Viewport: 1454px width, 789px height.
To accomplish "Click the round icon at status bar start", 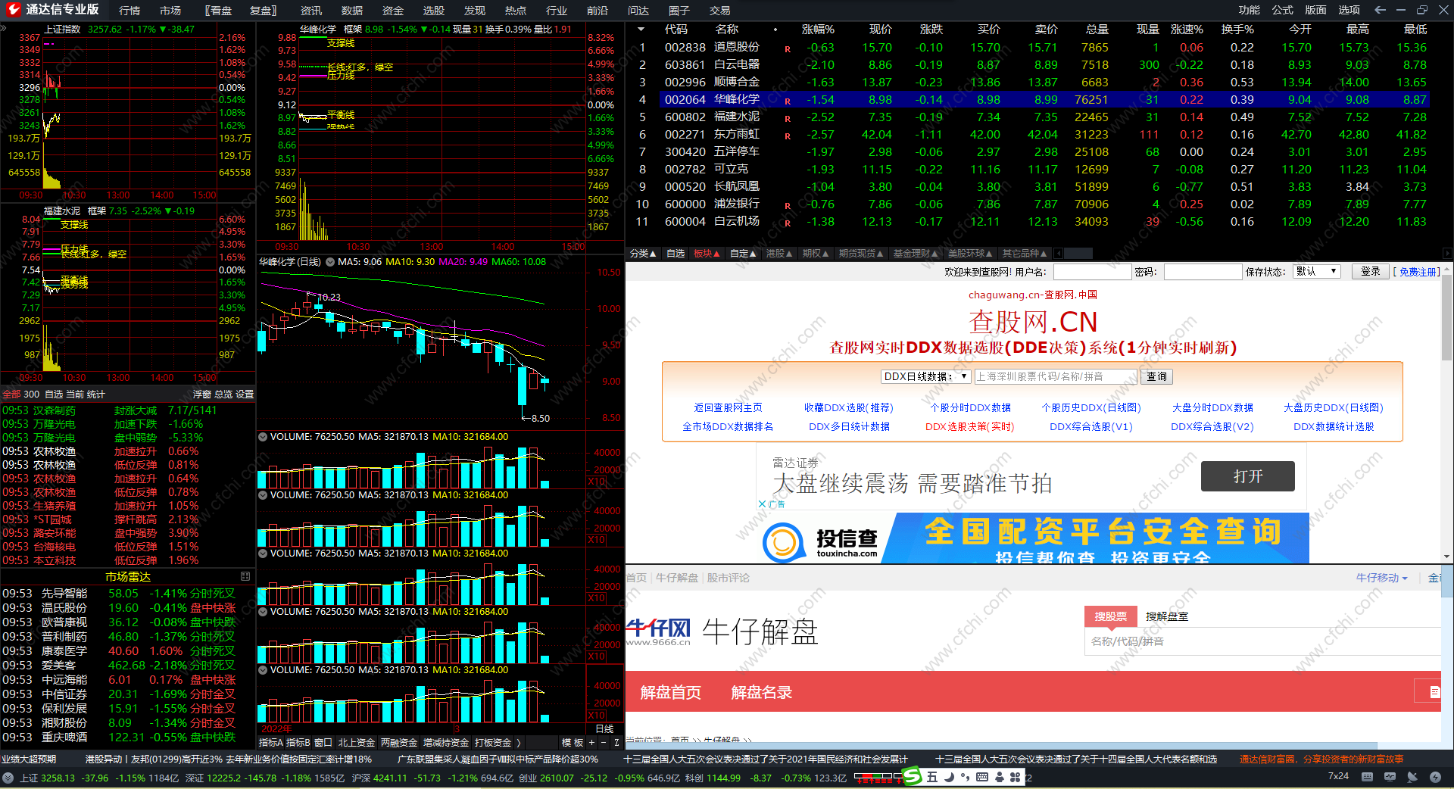I will 8,778.
